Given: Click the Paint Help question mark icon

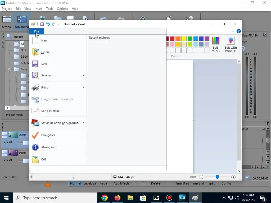Looking at the screenshot, I should click(238, 31).
